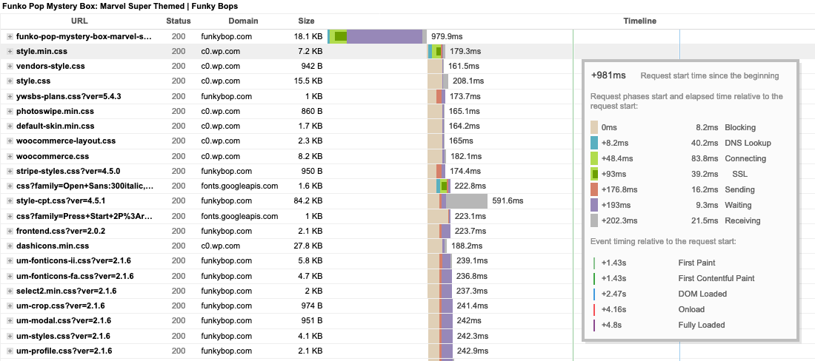Expand the dashicons.min.css request row
The image size is (815, 361).
[x=10, y=246]
